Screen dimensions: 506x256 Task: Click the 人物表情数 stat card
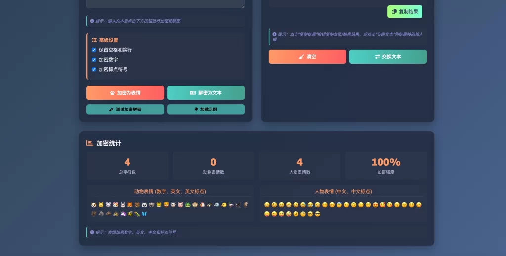coord(299,165)
